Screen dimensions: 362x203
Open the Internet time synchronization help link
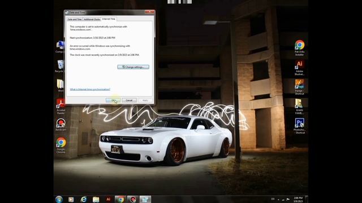90,89
